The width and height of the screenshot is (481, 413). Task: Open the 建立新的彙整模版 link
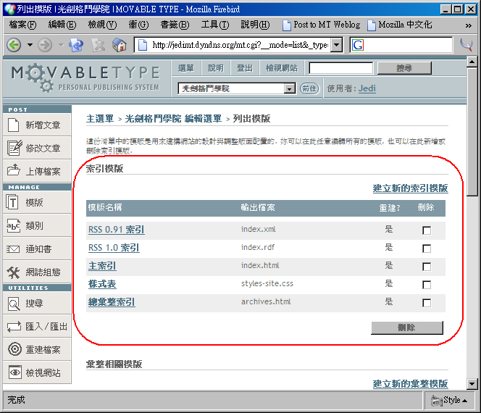(x=411, y=383)
